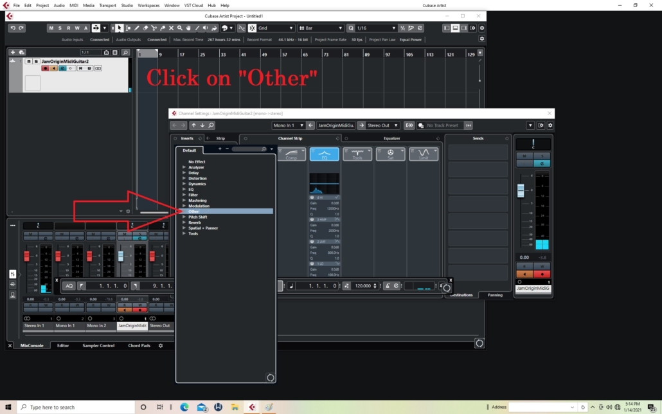Click Stereo In 1 fader in MixConsole
The height and width of the screenshot is (414, 662).
point(26,256)
